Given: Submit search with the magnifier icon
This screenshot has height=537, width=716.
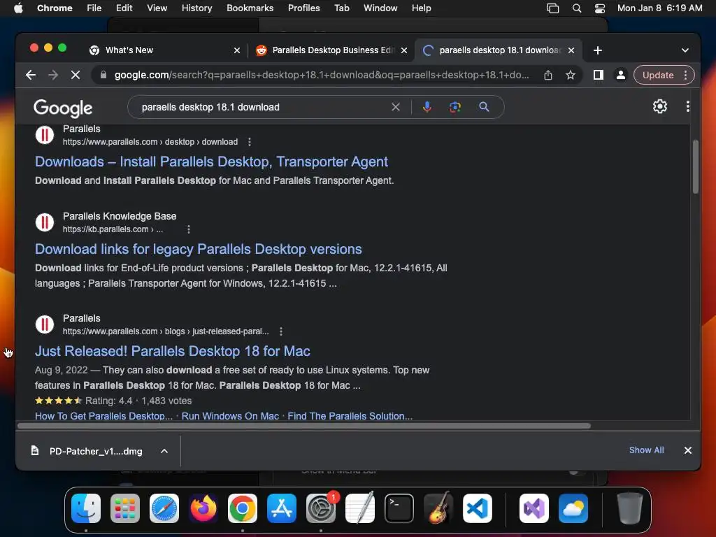Looking at the screenshot, I should (x=484, y=107).
